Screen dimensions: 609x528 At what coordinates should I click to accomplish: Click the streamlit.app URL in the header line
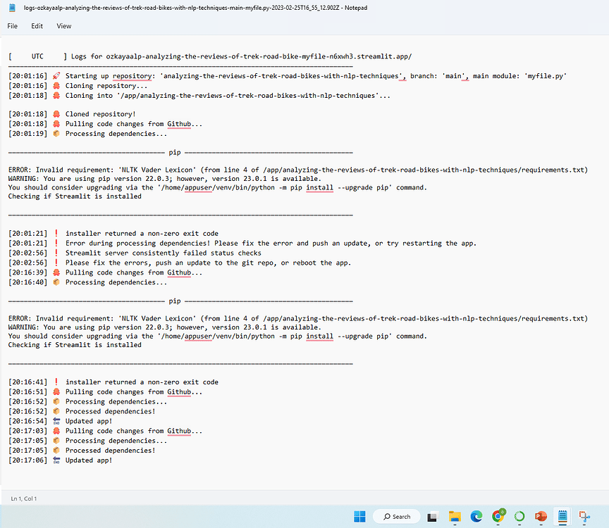point(259,56)
